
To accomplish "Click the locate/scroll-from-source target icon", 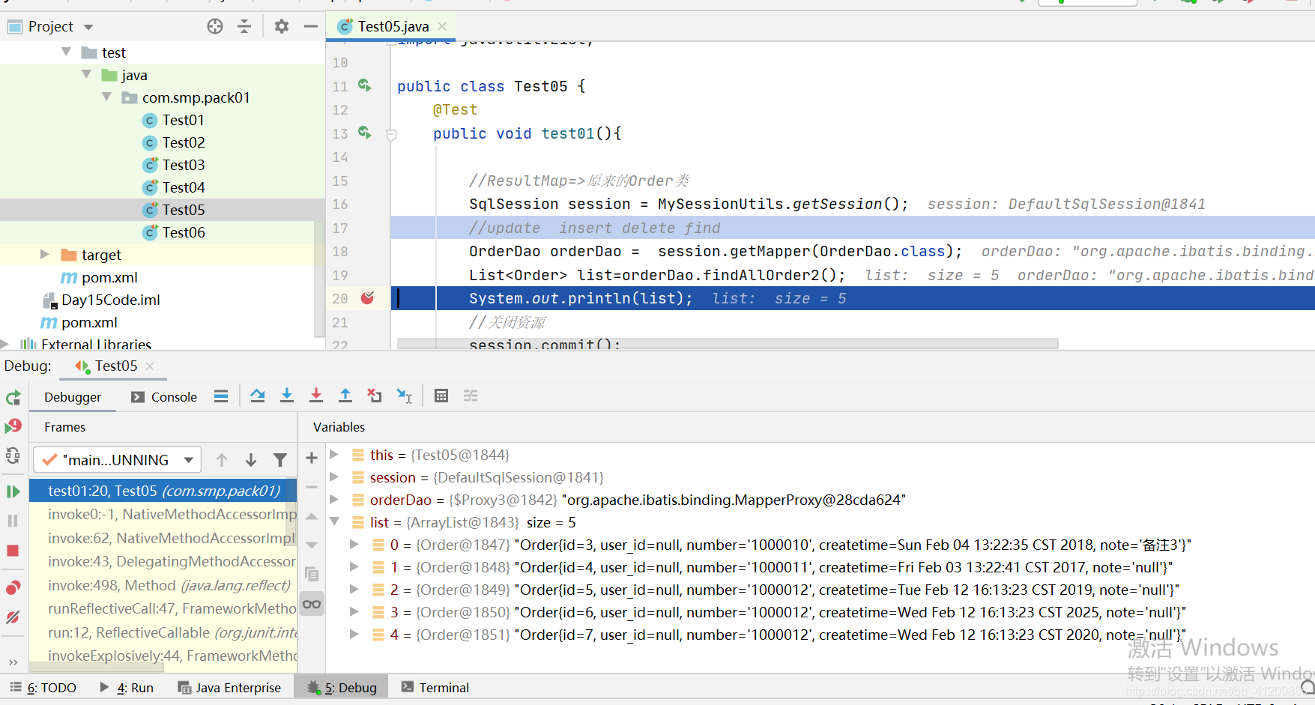I will coord(215,26).
